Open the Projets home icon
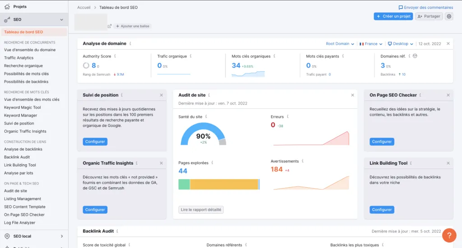This screenshot has height=248, width=462. click(7, 6)
